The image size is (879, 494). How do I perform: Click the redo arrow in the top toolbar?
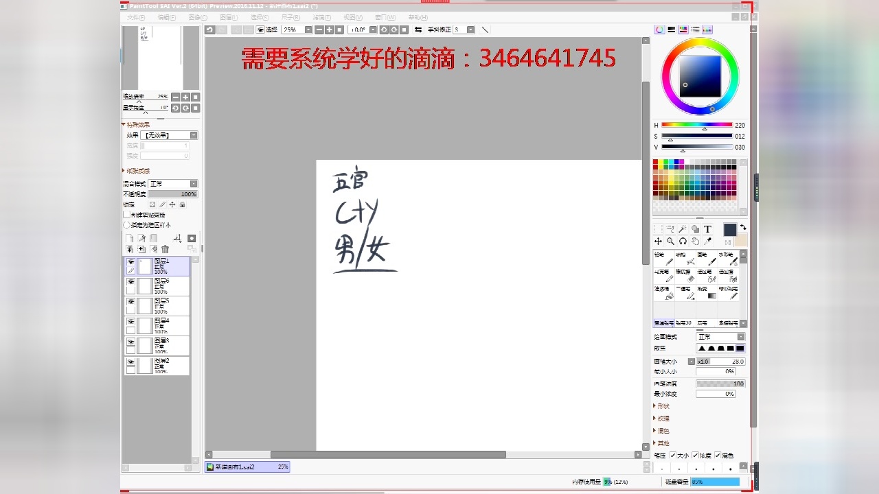click(x=221, y=30)
